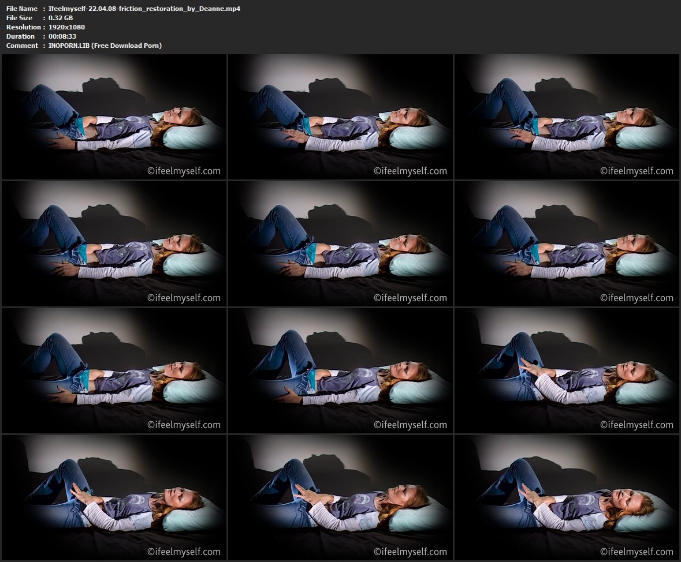This screenshot has height=562, width=681.
Task: Select the left thumbnail in the third row
Action: [114, 371]
